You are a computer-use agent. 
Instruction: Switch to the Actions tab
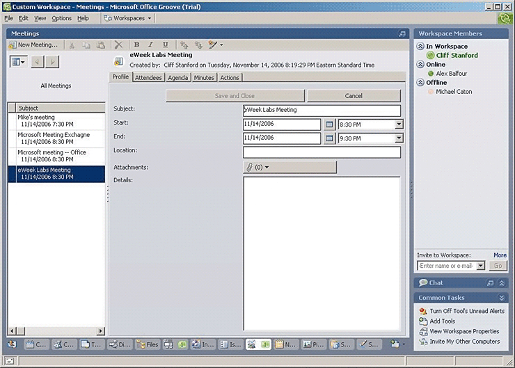230,78
